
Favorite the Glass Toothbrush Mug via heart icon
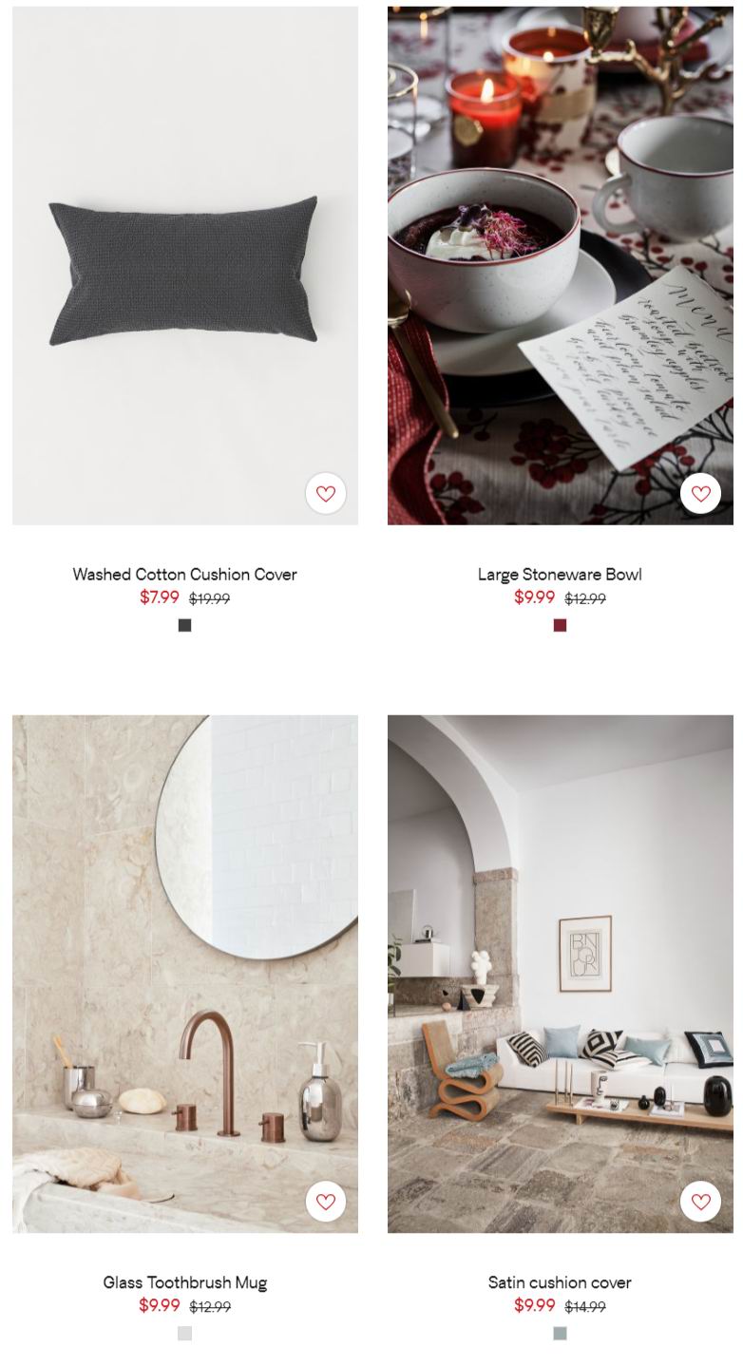tap(326, 1202)
